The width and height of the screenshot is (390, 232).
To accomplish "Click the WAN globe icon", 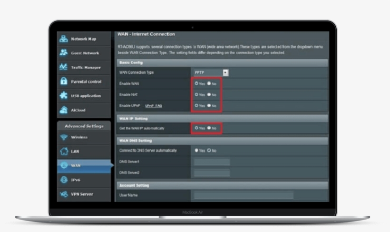I will coord(64,165).
